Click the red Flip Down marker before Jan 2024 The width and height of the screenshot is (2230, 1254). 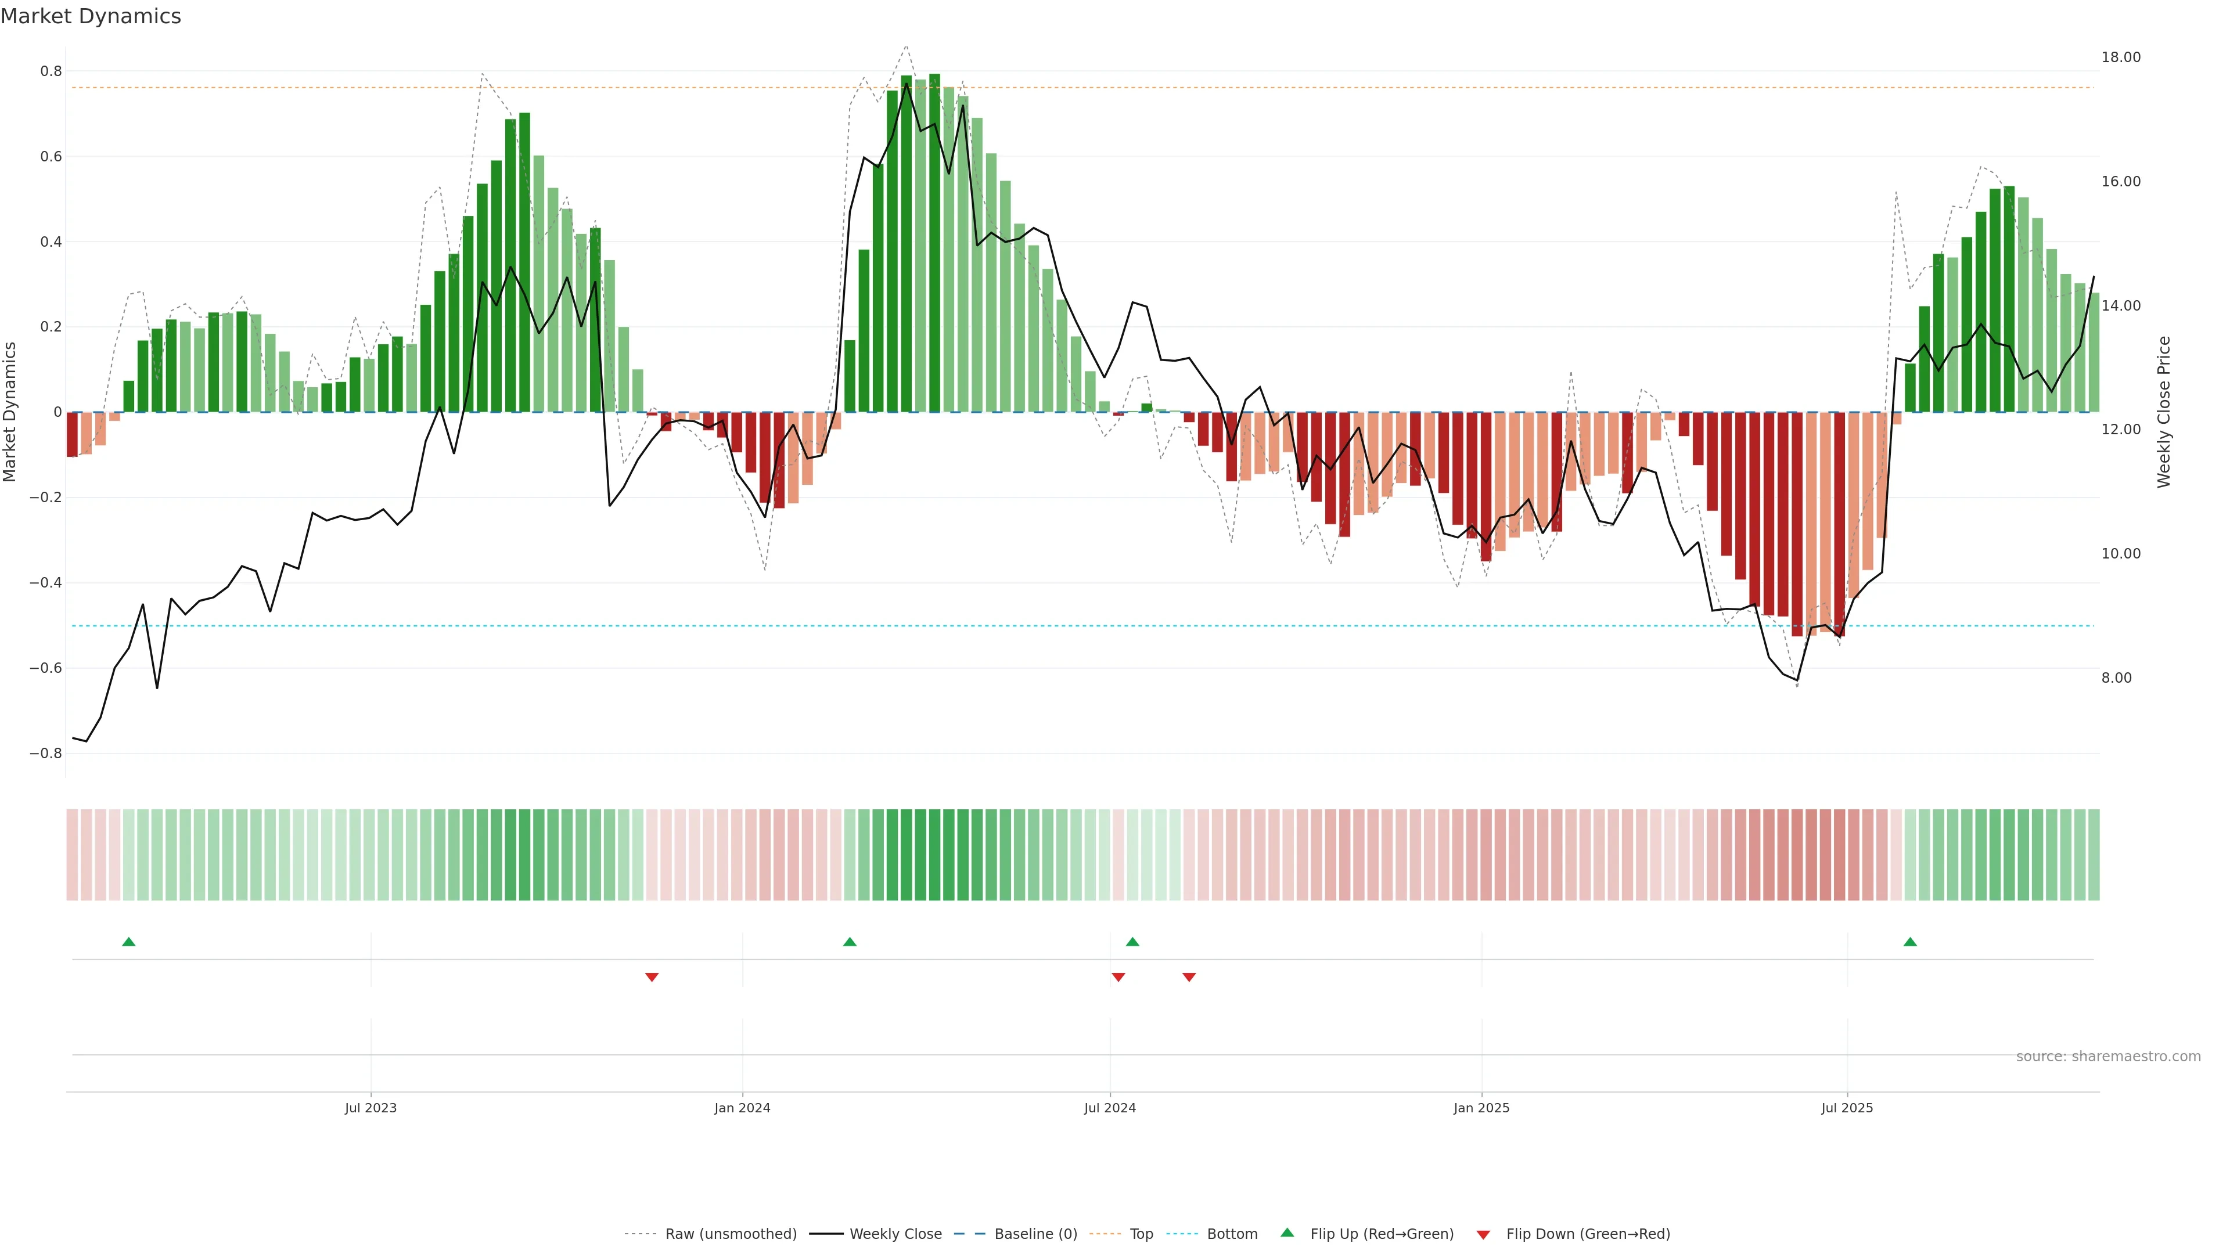[x=652, y=977]
